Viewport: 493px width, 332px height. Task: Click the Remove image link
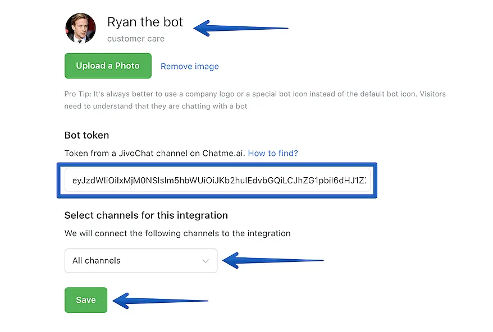(x=189, y=66)
